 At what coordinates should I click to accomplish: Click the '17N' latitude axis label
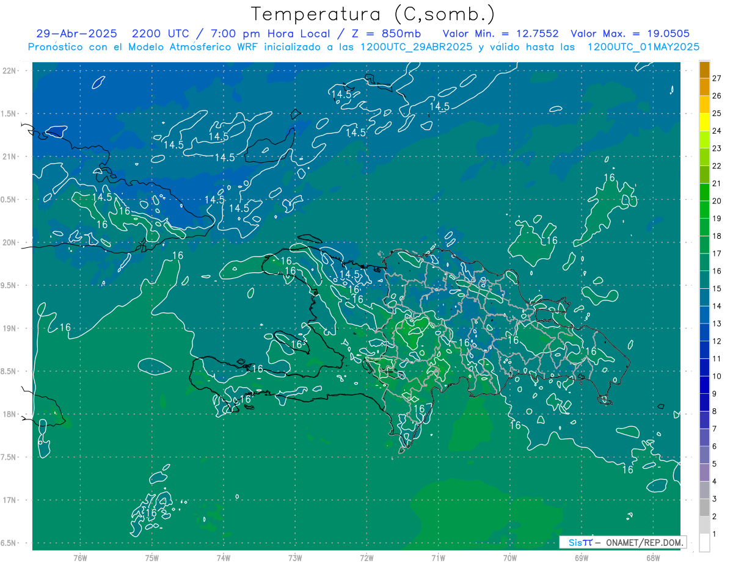point(10,500)
